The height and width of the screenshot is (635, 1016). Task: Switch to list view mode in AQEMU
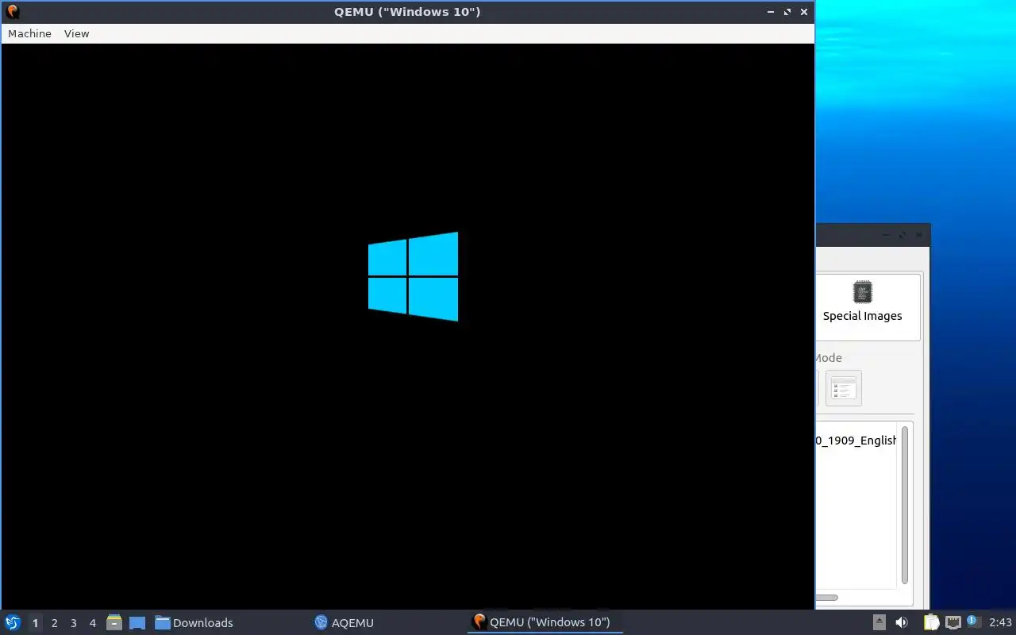coord(843,388)
